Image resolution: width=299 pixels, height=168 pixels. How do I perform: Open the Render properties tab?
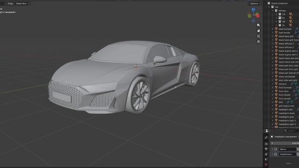pyautogui.click(x=266, y=144)
